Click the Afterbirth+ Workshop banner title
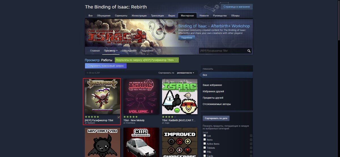This screenshot has height=157, width=340. (214, 26)
